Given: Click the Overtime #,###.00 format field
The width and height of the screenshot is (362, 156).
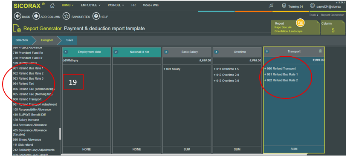Looking at the screenshot, I should (237, 61).
